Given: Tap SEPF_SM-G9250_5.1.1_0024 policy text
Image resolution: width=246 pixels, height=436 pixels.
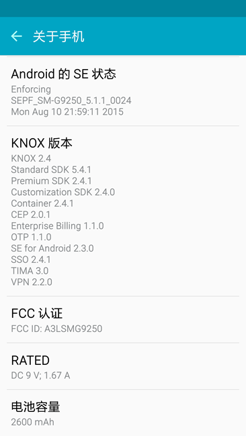Looking at the screenshot, I should 71,101.
